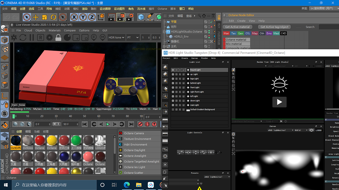Open Microsoft Edge from taskbar
The height and width of the screenshot is (190, 339).
127,185
